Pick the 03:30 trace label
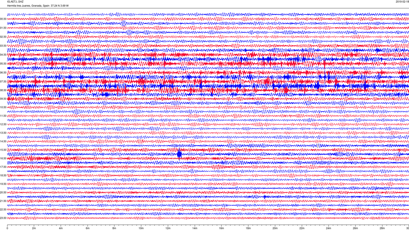 click(x=3, y=46)
